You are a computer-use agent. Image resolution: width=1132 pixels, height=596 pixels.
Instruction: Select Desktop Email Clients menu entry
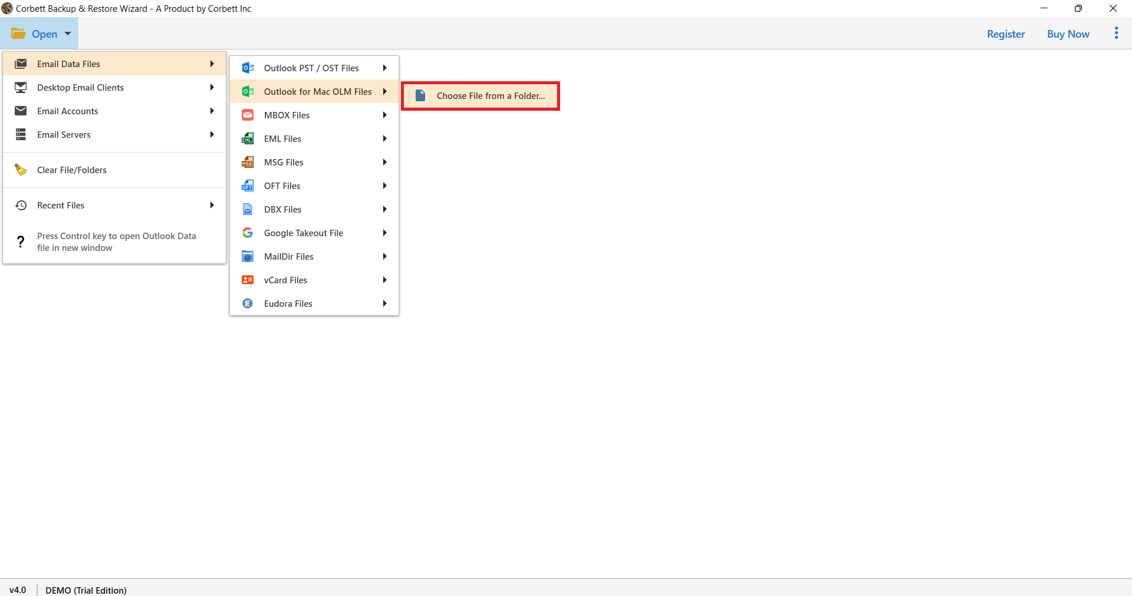pos(115,87)
